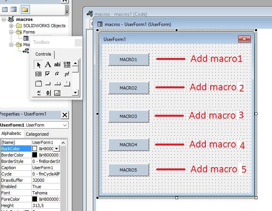Click the View Object icon in Project Explorer
The width and height of the screenshot is (272, 211).
13,9
